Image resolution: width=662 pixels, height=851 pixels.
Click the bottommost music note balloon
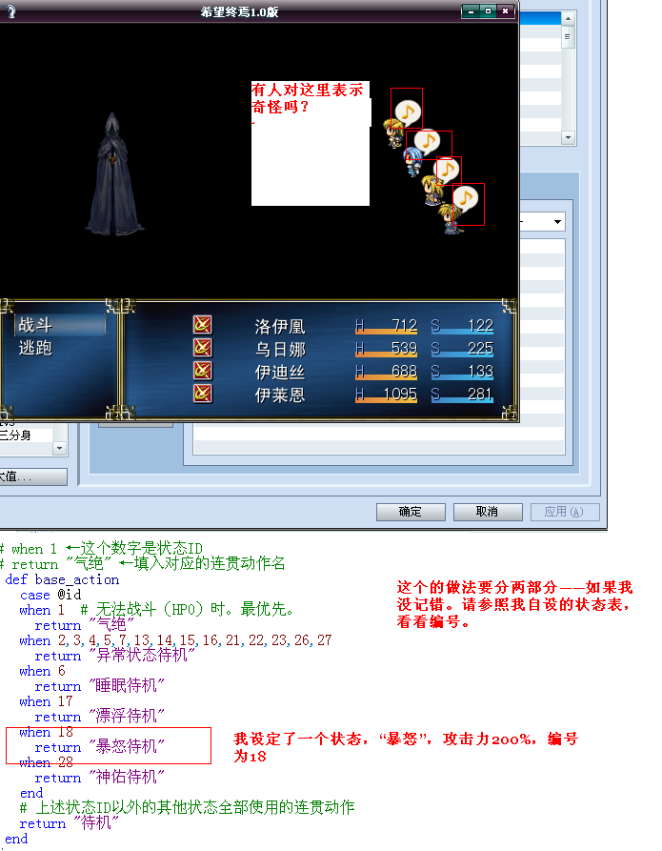tap(465, 197)
